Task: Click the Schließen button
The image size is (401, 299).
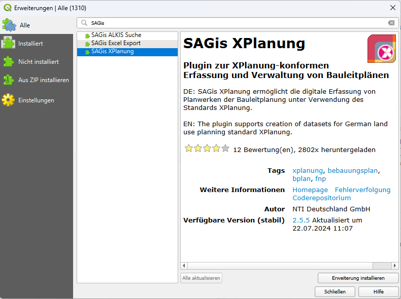Action: tap(335, 291)
